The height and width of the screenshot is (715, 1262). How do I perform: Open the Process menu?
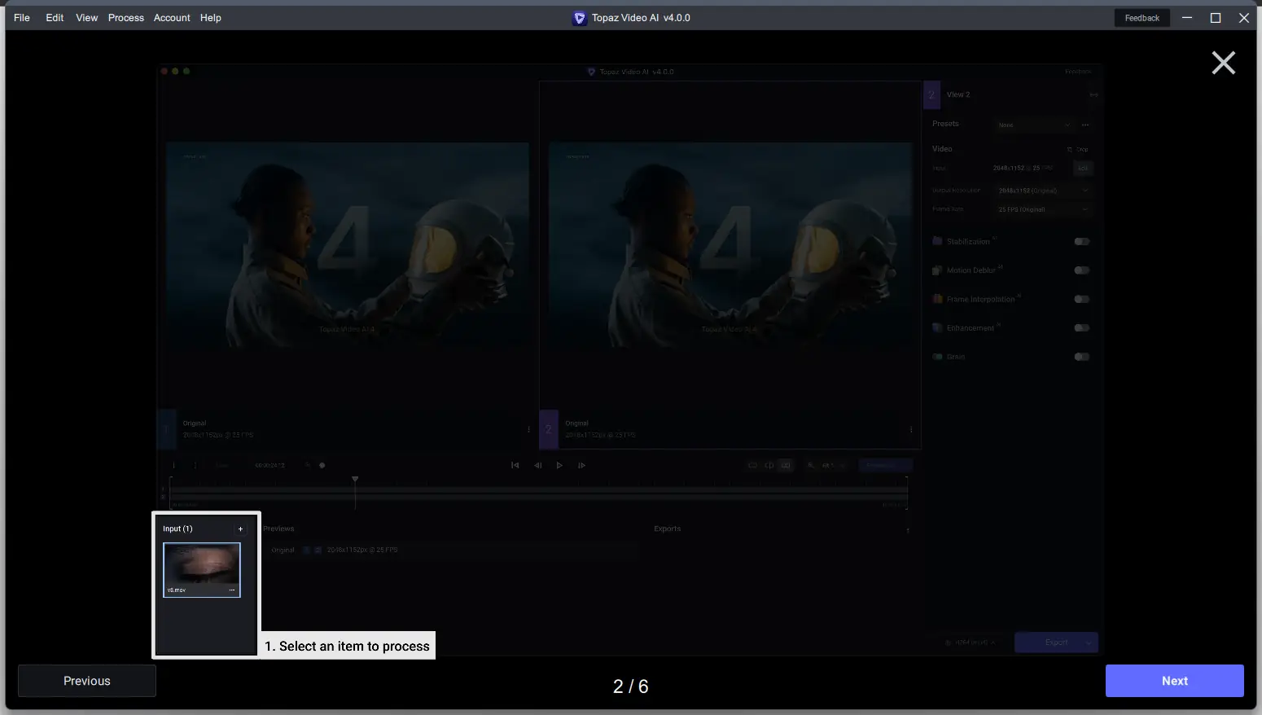pos(126,18)
